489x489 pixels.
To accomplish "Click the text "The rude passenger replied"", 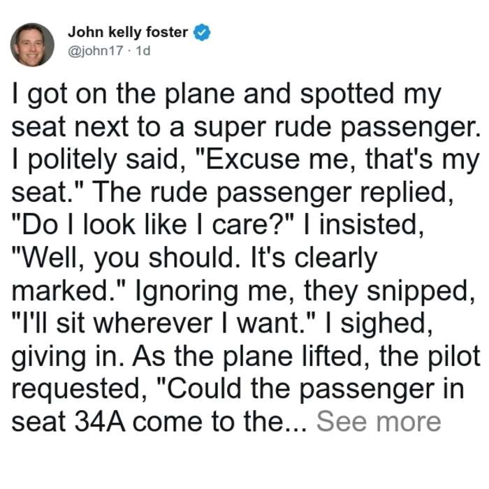I will (x=271, y=193).
